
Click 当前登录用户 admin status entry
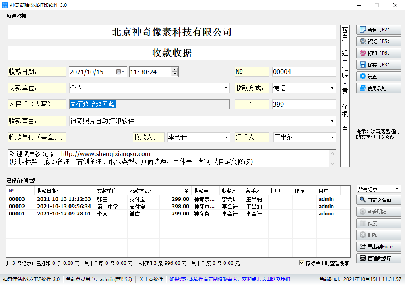pyautogui.click(x=99, y=279)
